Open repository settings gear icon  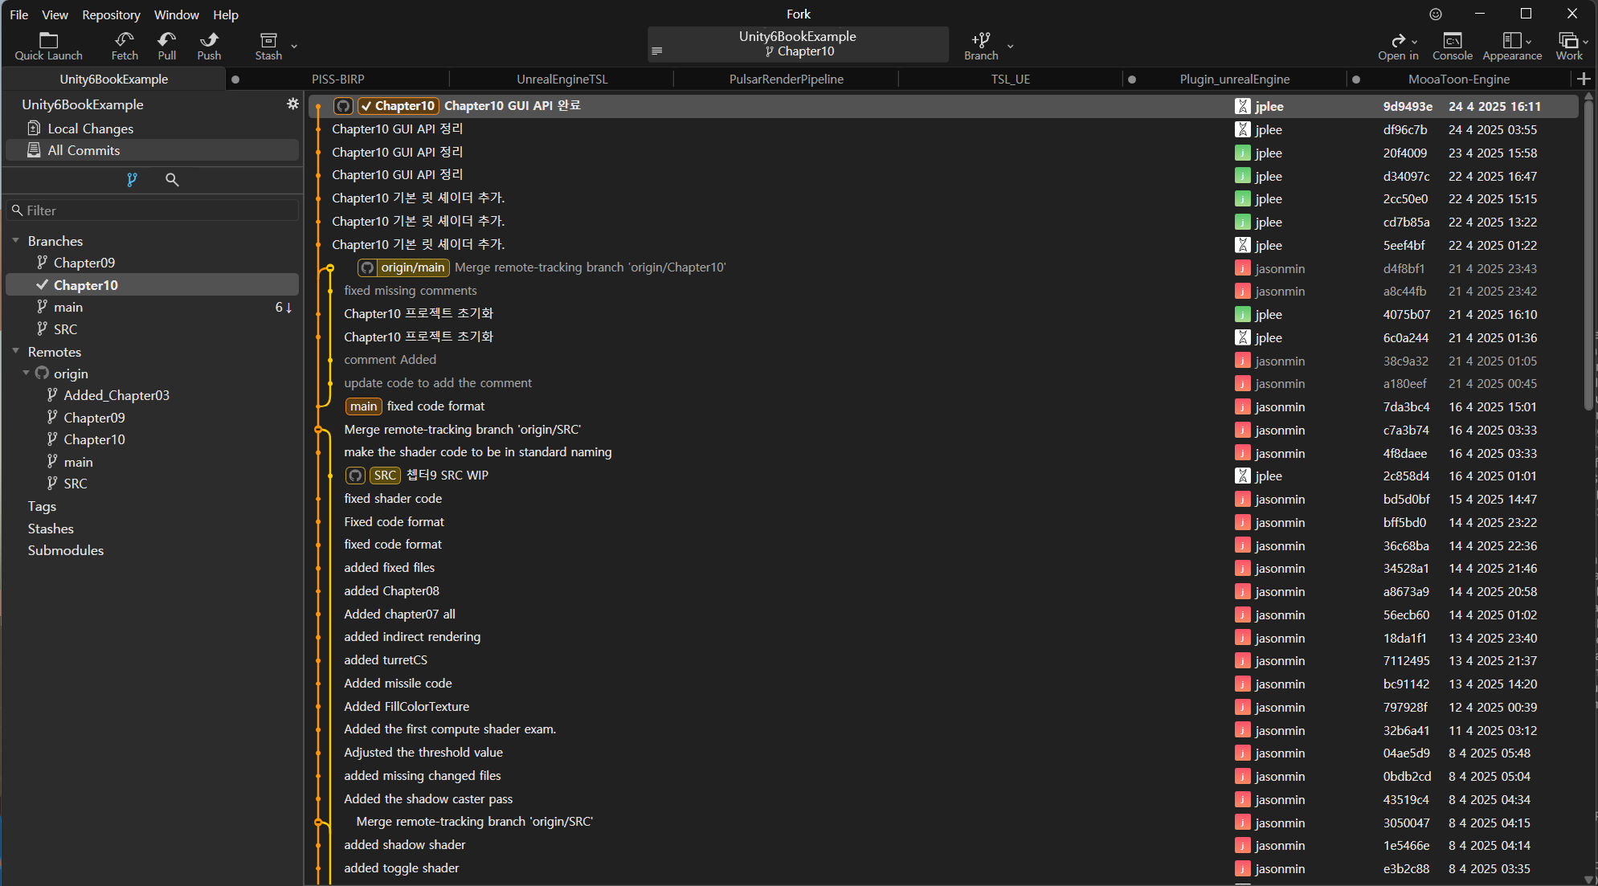coord(292,104)
